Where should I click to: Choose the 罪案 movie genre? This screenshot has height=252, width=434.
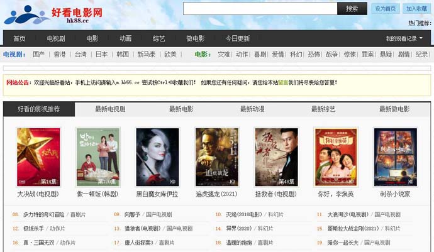367,54
